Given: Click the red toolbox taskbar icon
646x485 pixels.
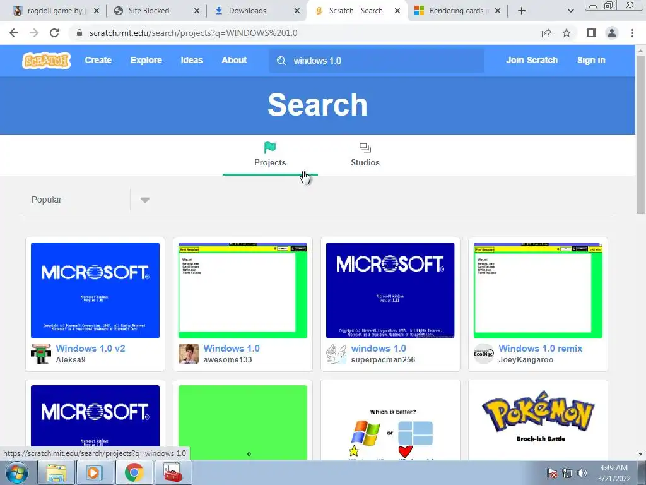Looking at the screenshot, I should pos(173,472).
